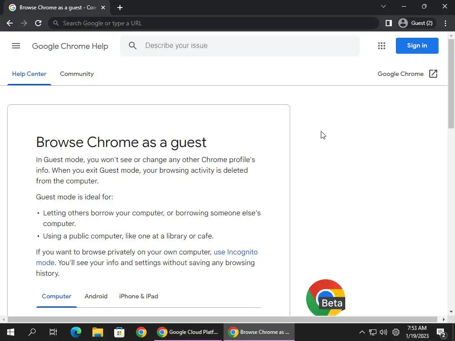Open the Chrome side panel icon
Image resolution: width=455 pixels, height=341 pixels.
pyautogui.click(x=388, y=23)
